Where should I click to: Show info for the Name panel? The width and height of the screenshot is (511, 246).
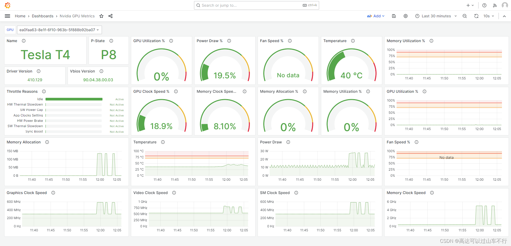(x=24, y=41)
